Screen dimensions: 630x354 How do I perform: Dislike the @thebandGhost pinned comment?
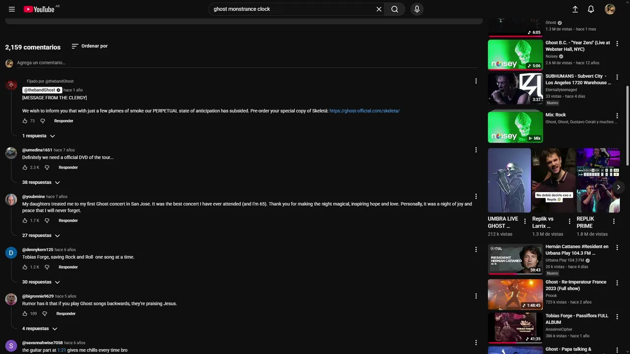tap(42, 121)
